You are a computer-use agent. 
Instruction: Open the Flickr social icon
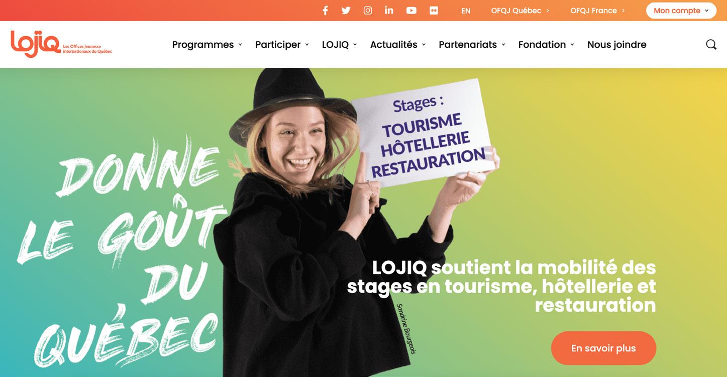tap(434, 11)
